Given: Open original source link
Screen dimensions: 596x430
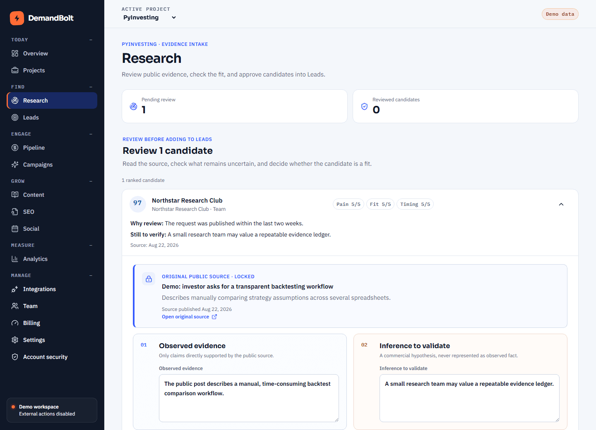Looking at the screenshot, I should point(190,317).
